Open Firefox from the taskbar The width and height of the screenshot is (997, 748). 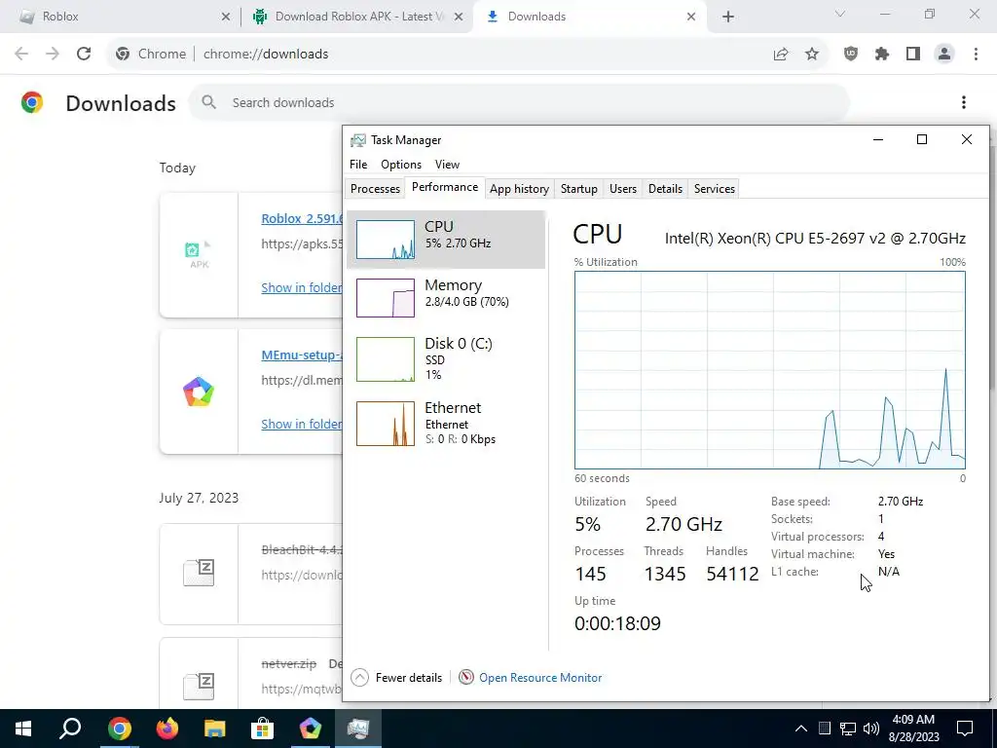[x=167, y=729]
